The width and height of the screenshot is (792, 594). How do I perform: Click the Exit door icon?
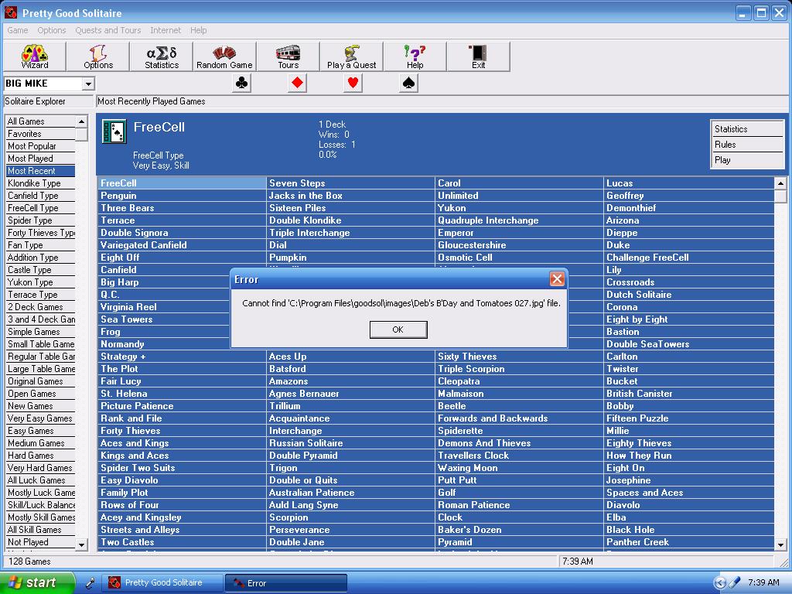pyautogui.click(x=478, y=56)
